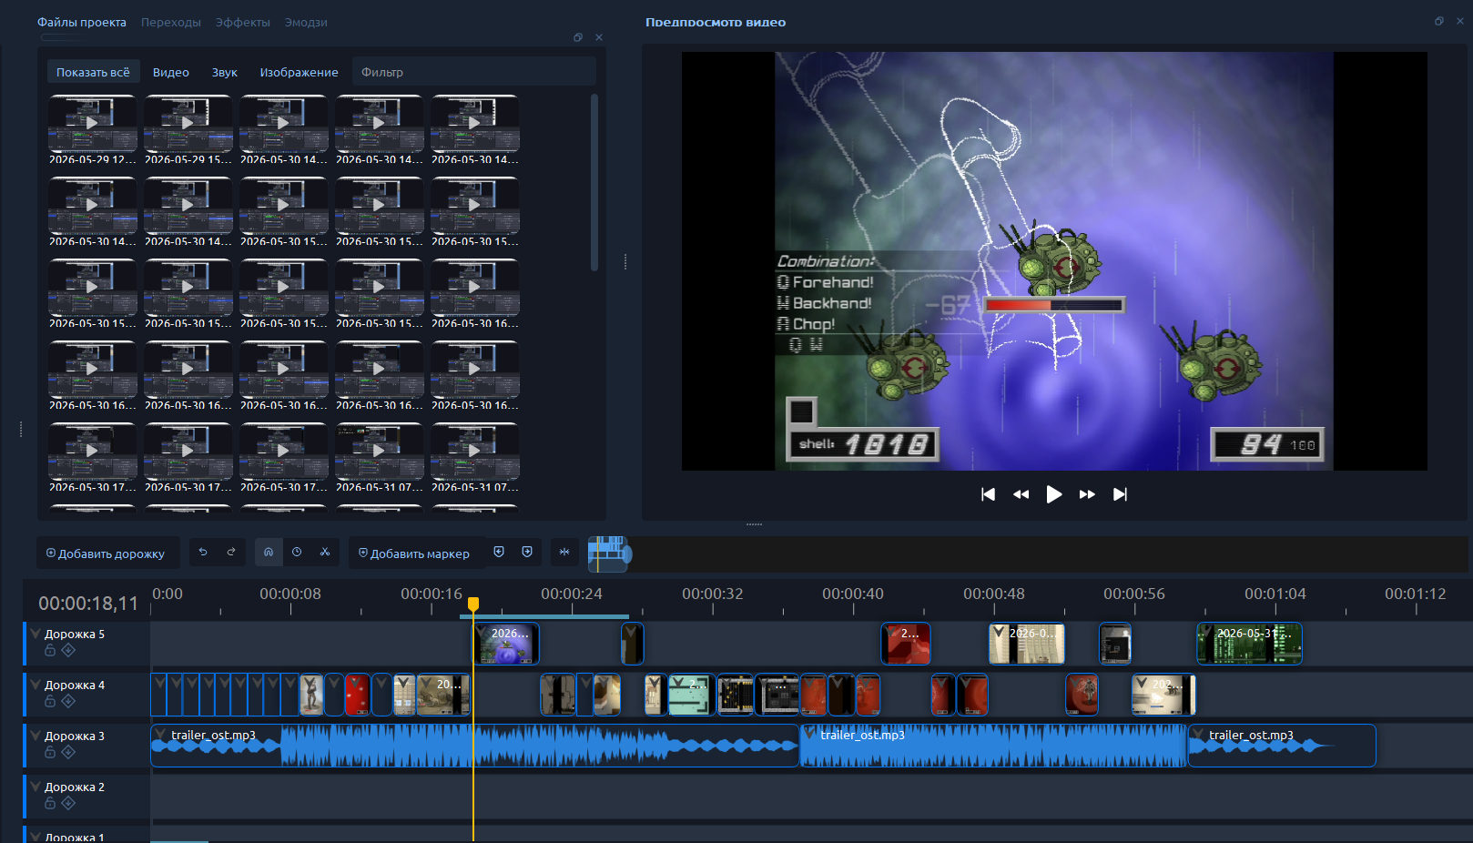Filter files by Звук

point(225,72)
